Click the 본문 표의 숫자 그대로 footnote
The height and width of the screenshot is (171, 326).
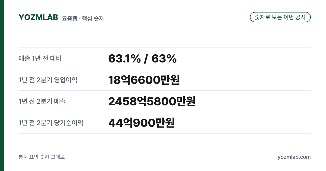[42, 157]
